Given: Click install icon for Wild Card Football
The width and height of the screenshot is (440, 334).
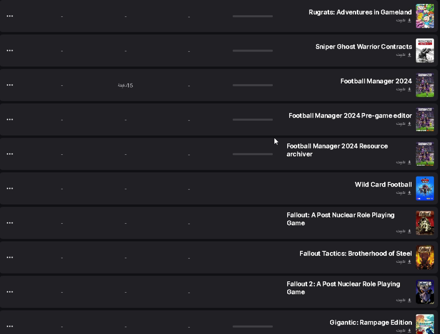Looking at the screenshot, I should tap(410, 193).
